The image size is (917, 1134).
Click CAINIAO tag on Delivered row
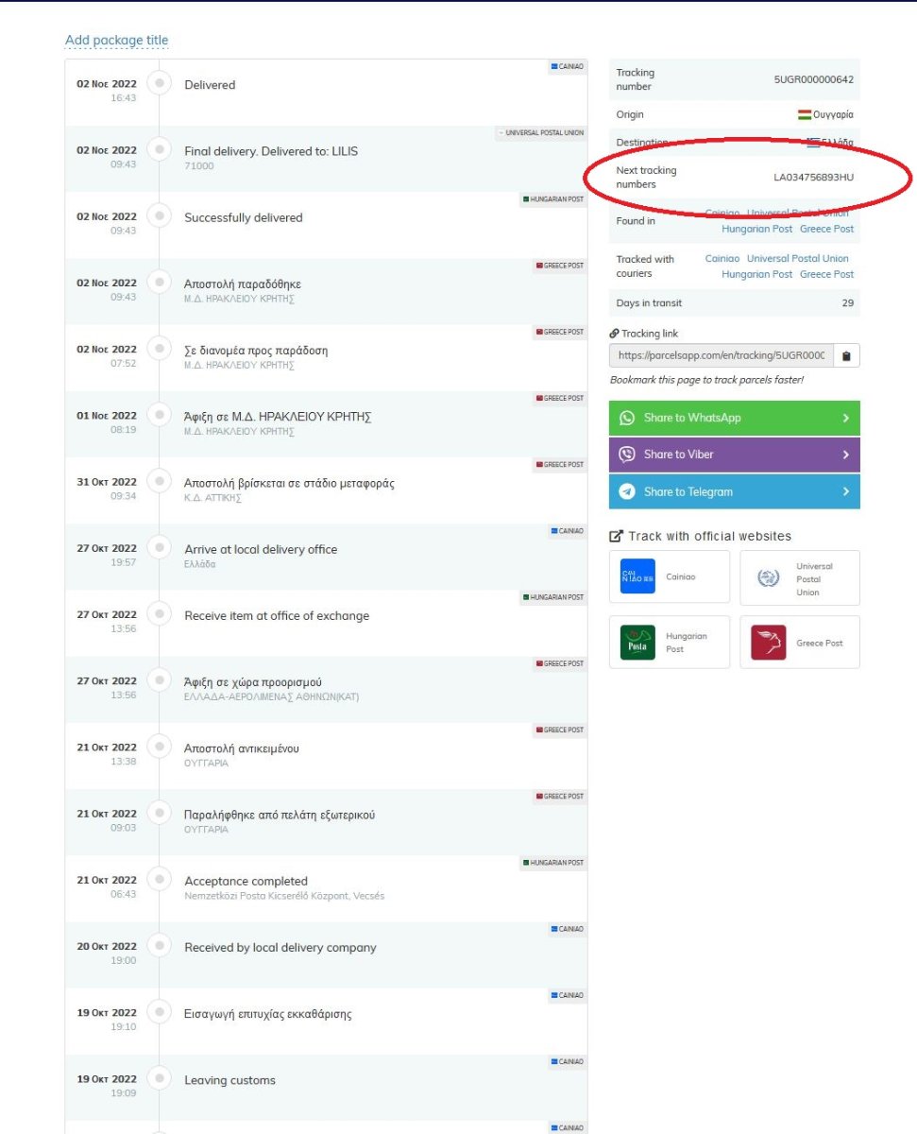click(567, 67)
